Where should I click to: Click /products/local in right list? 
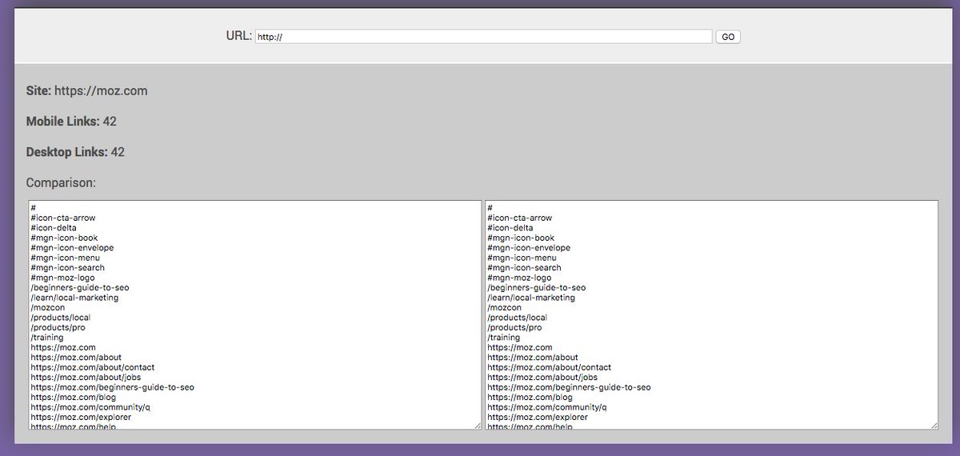[518, 318]
